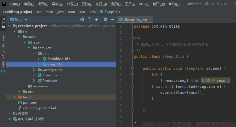Toggle the 项目 side tool window tab
This screenshot has height=127, width=236.
[x=3, y=23]
